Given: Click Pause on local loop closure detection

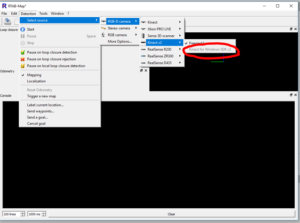Looking at the screenshot, I should [x=56, y=66].
